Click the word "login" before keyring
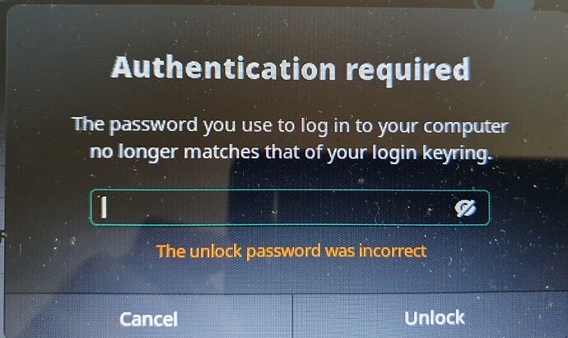 click(x=395, y=153)
